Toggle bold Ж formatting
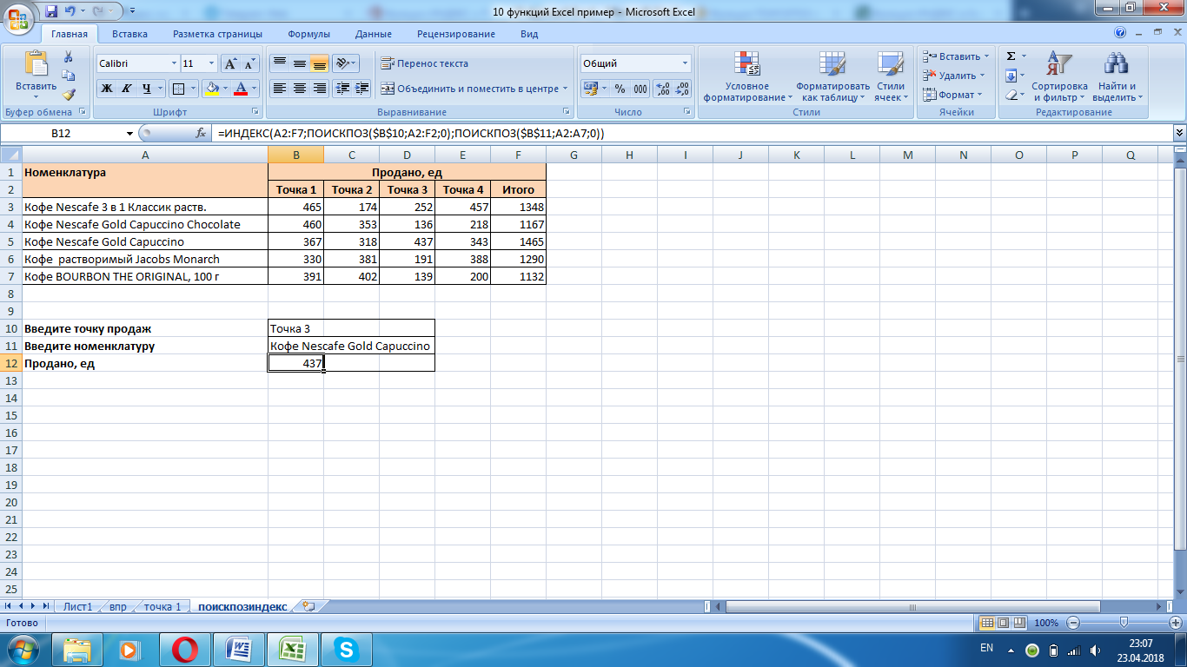The width and height of the screenshot is (1187, 667). [106, 89]
